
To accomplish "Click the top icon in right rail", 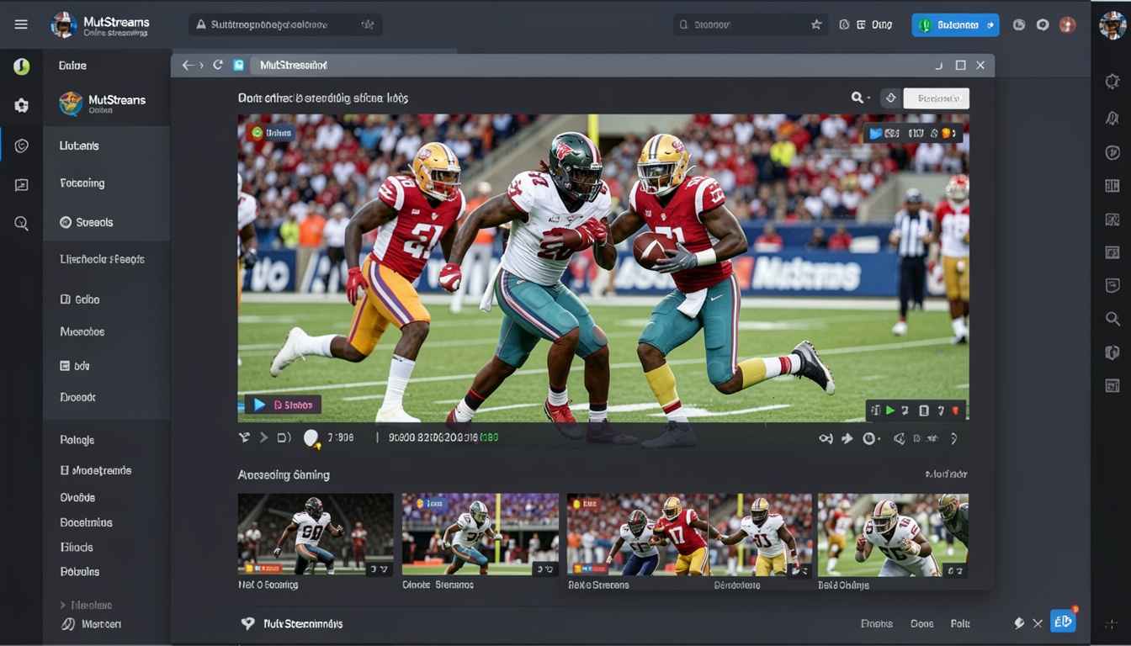I will point(1112,82).
